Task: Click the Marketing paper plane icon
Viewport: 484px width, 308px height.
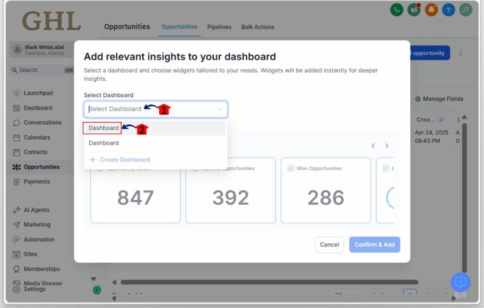Action: (17, 225)
